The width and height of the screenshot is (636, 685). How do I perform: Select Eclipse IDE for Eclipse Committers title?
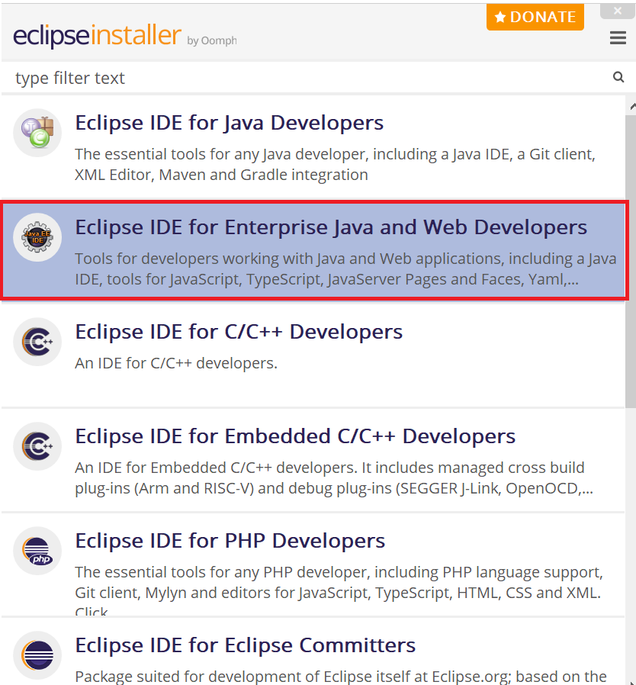point(245,645)
